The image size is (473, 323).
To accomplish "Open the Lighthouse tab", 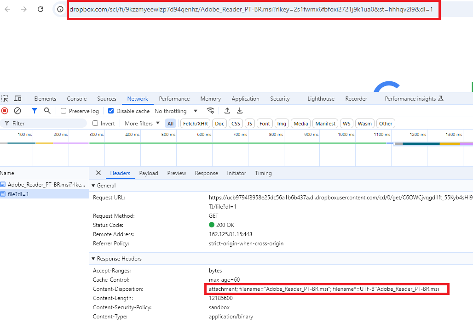I will click(321, 98).
